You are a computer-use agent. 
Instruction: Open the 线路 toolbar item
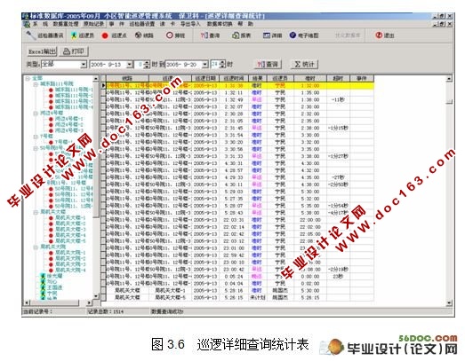[x=144, y=35]
